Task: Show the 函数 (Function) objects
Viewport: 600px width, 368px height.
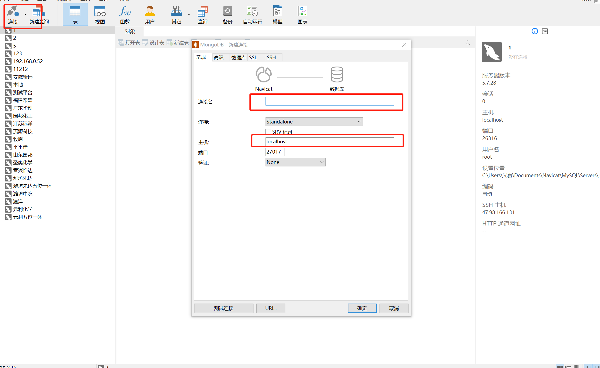Action: click(x=125, y=15)
